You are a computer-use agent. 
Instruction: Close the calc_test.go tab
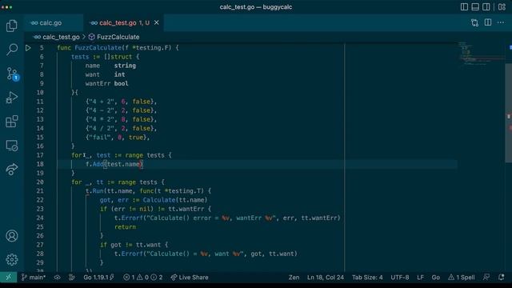tap(157, 22)
